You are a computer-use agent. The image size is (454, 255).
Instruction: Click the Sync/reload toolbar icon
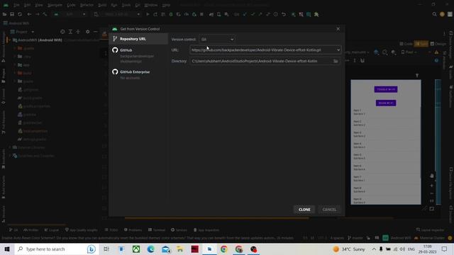20,14
